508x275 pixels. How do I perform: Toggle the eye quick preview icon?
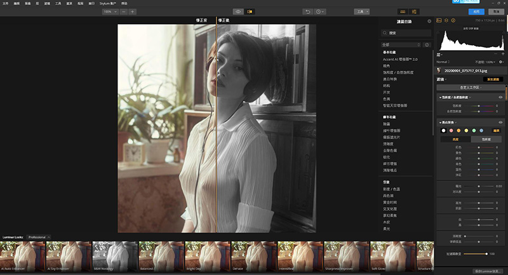pyautogui.click(x=238, y=11)
